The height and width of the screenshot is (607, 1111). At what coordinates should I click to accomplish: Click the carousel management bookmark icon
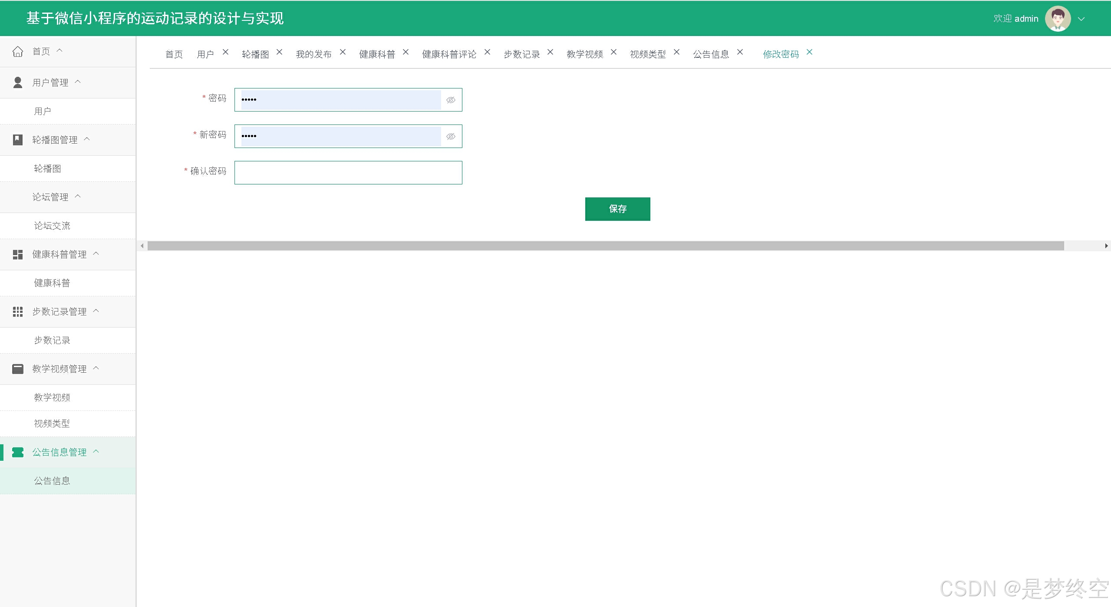click(18, 140)
